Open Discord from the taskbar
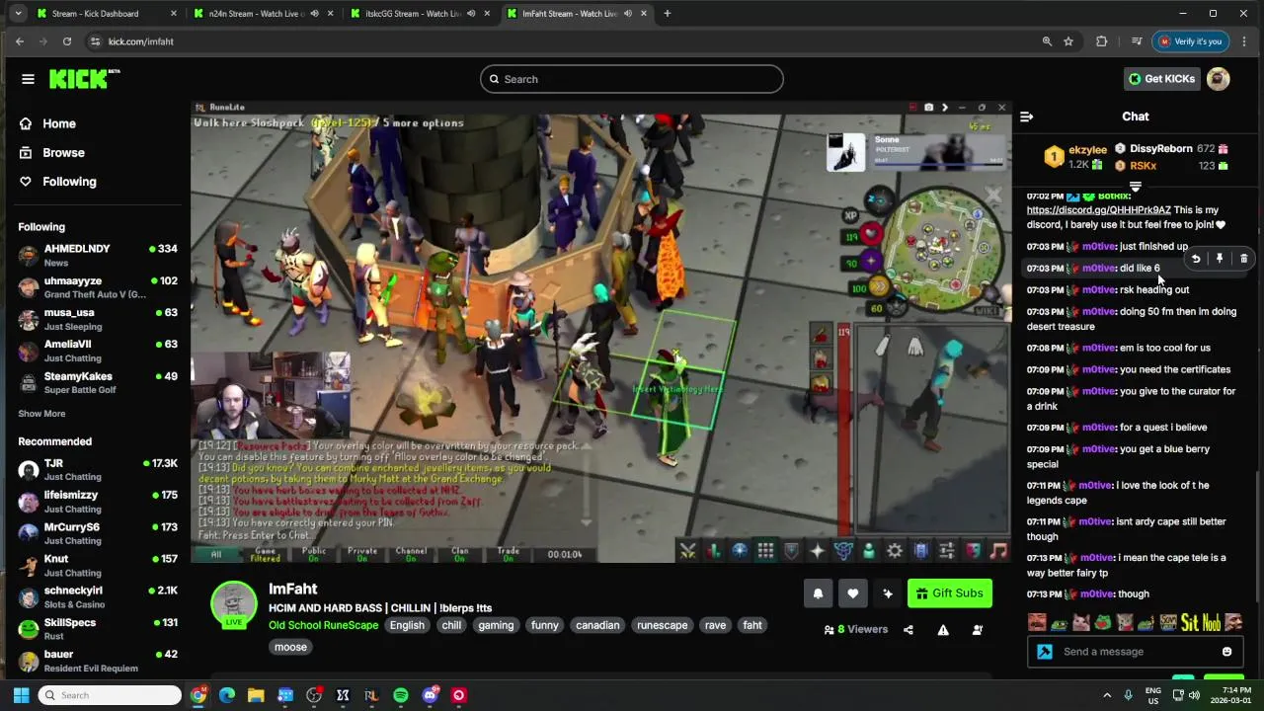 tap(430, 695)
